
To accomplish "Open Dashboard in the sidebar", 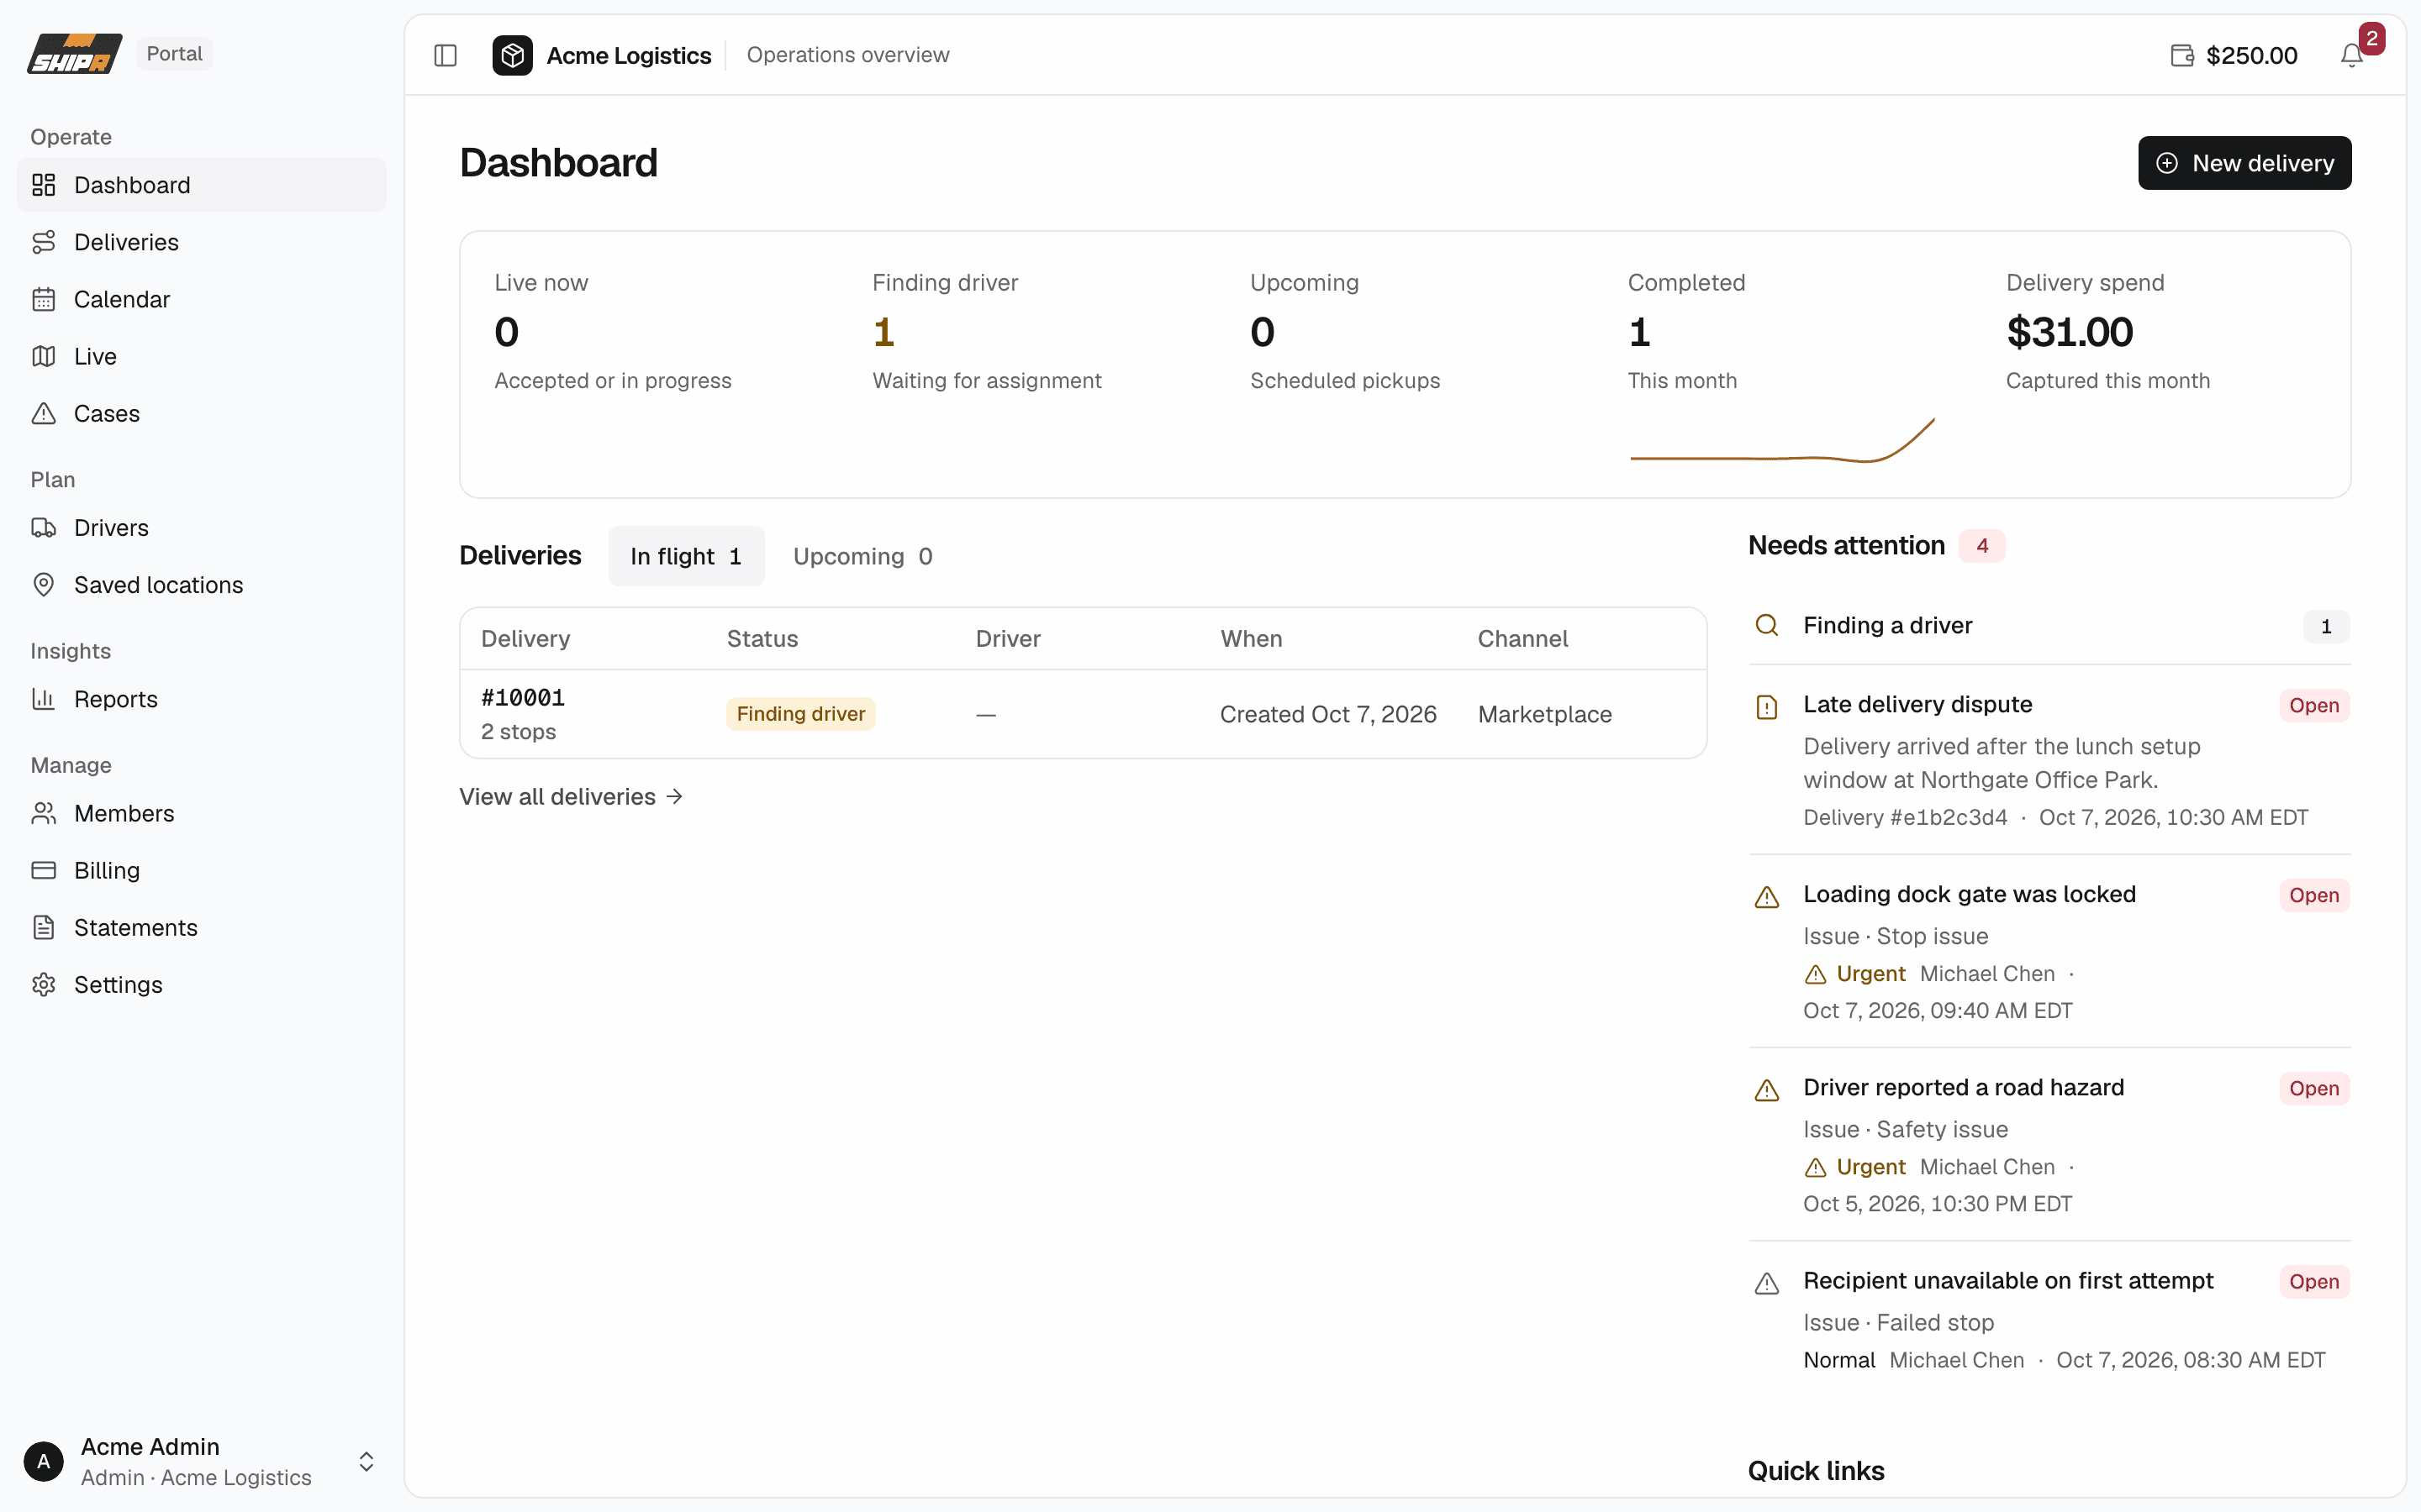I will tap(201, 185).
